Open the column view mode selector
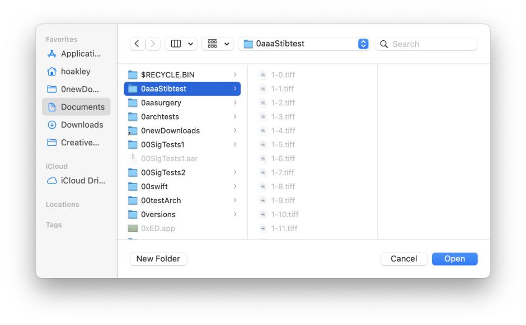The image size is (526, 325). [x=180, y=44]
